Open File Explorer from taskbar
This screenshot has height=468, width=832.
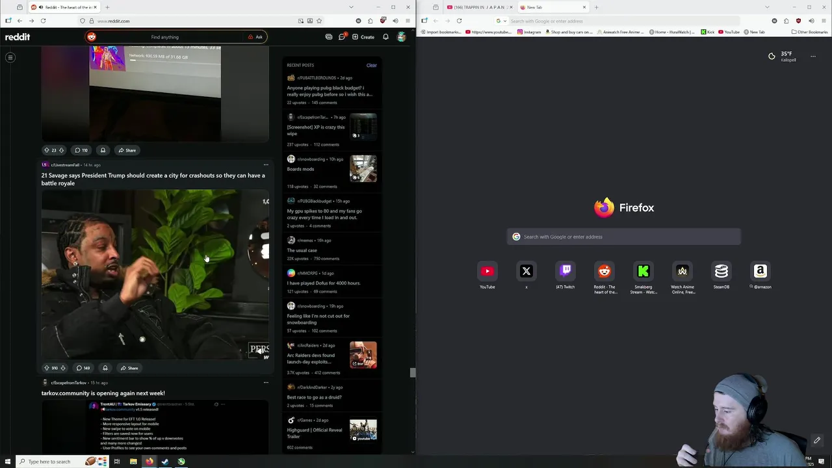[x=133, y=461]
